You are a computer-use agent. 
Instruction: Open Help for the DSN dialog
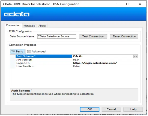click(133, 109)
